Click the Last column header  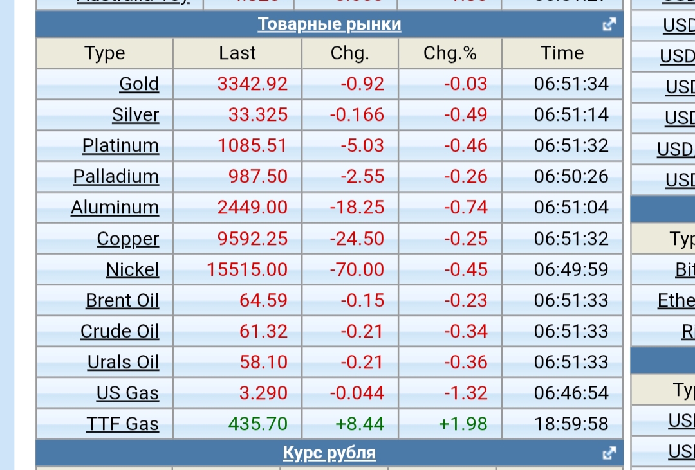pos(237,53)
